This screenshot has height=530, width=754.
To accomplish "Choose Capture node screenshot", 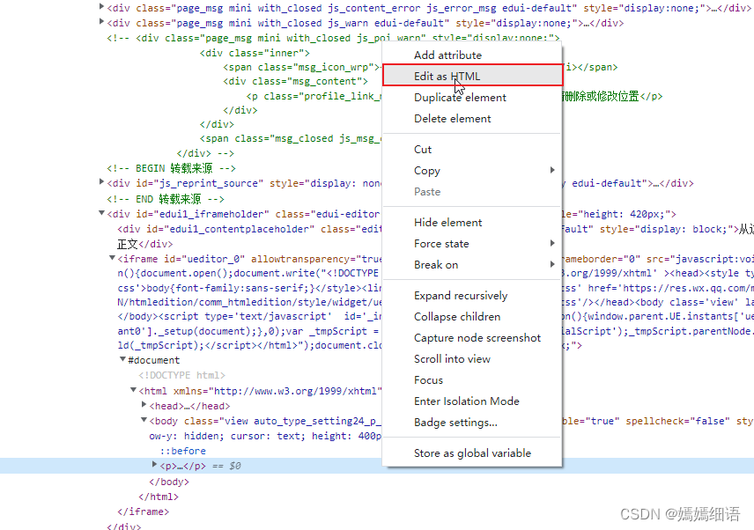I will click(x=472, y=338).
